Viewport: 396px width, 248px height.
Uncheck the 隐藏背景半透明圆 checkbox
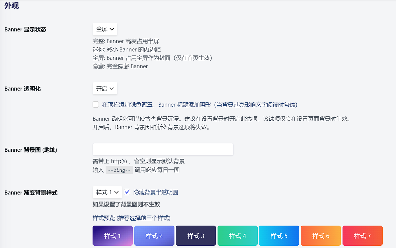coord(127,192)
